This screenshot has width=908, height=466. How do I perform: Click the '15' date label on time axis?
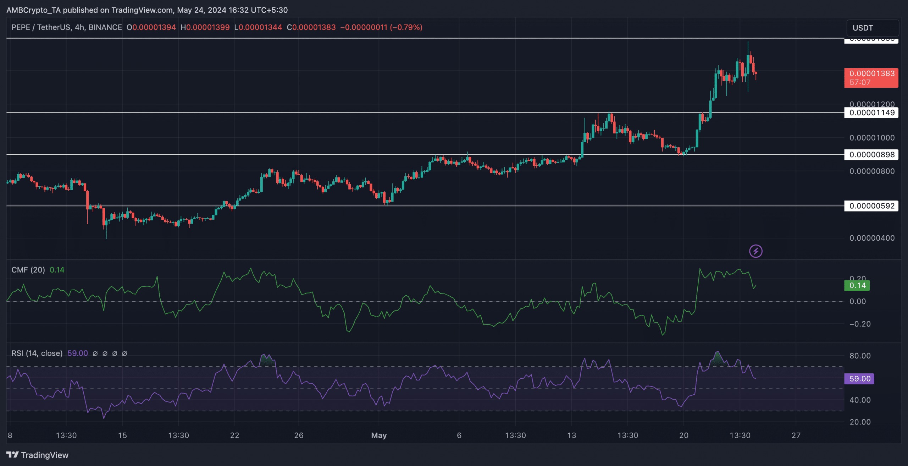(x=122, y=435)
